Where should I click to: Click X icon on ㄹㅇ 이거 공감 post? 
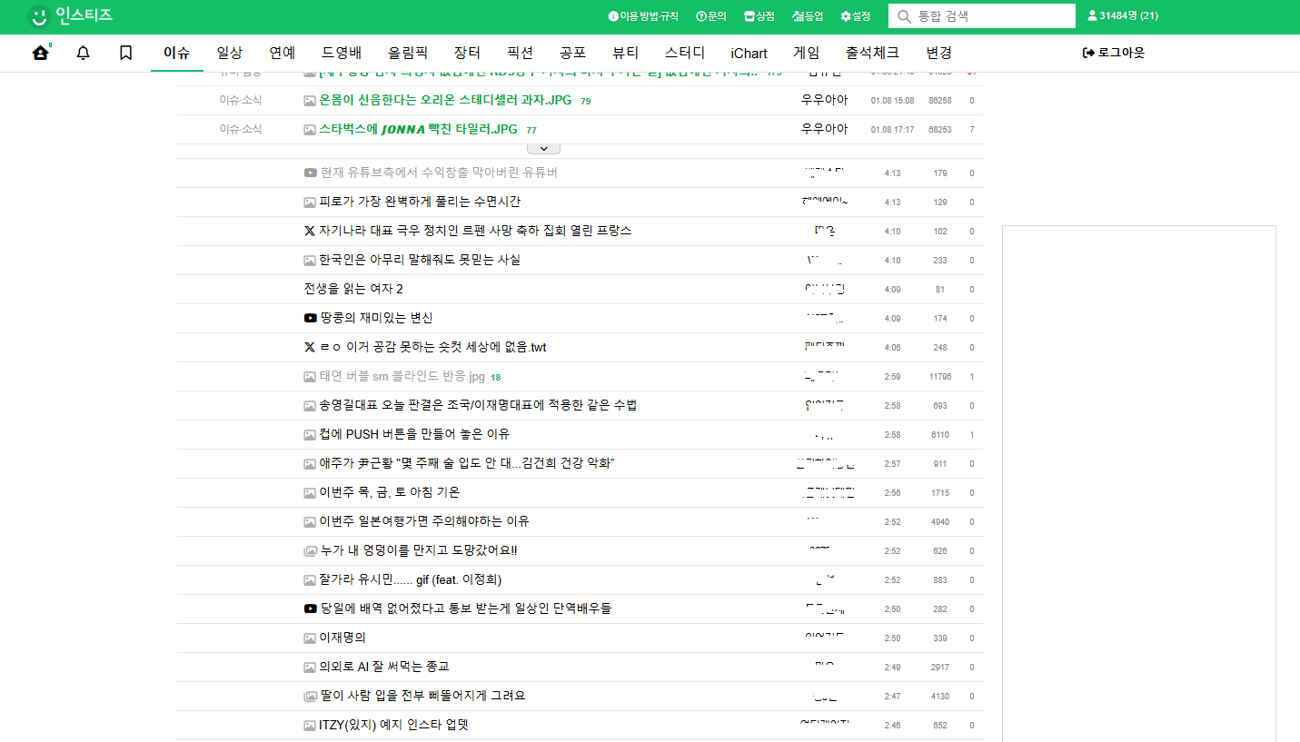tap(310, 347)
